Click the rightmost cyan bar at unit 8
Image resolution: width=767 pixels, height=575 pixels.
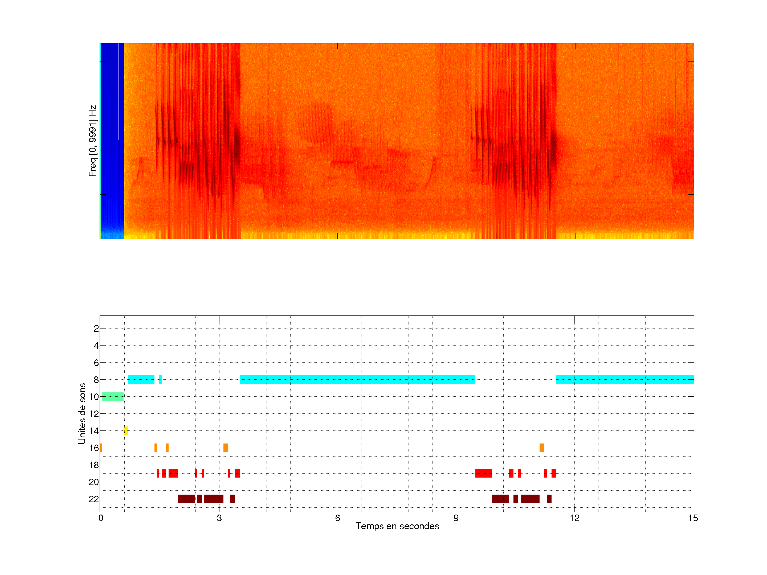coord(625,380)
